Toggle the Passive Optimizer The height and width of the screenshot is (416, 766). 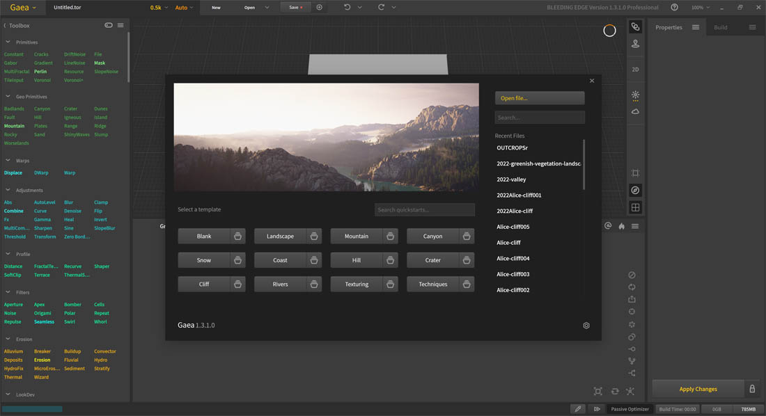point(630,409)
